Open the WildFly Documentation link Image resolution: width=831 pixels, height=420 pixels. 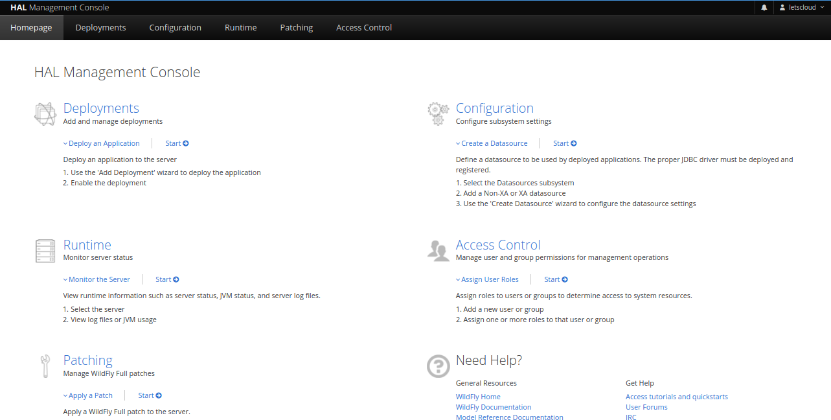[494, 407]
